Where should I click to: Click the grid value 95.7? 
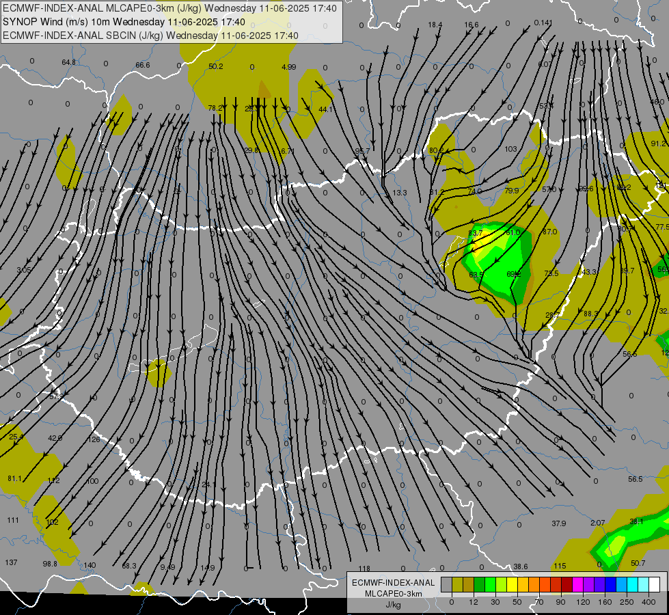[362, 151]
